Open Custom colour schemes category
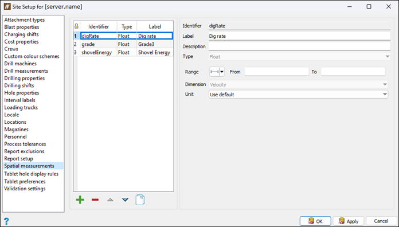 32,56
